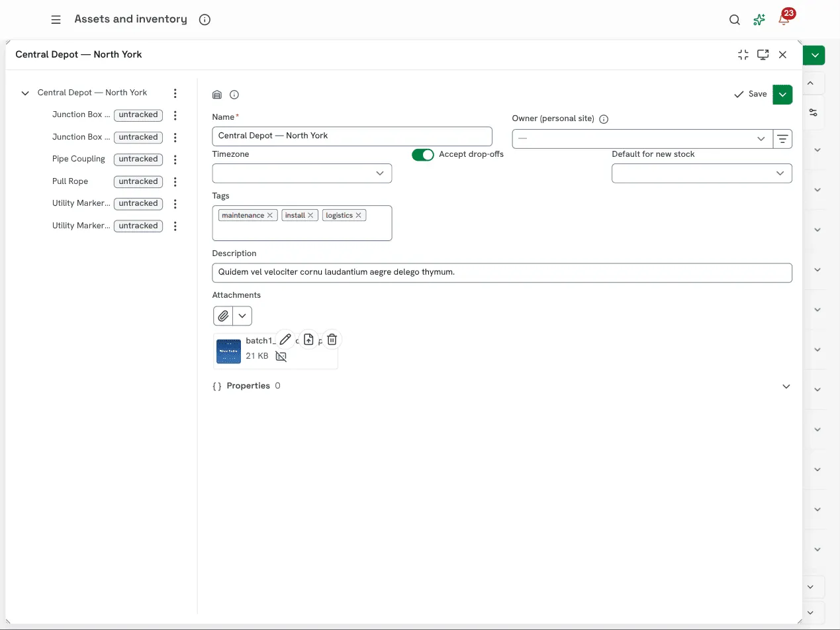Remove the logistics tag
Screen dimensions: 840x630
click(359, 215)
